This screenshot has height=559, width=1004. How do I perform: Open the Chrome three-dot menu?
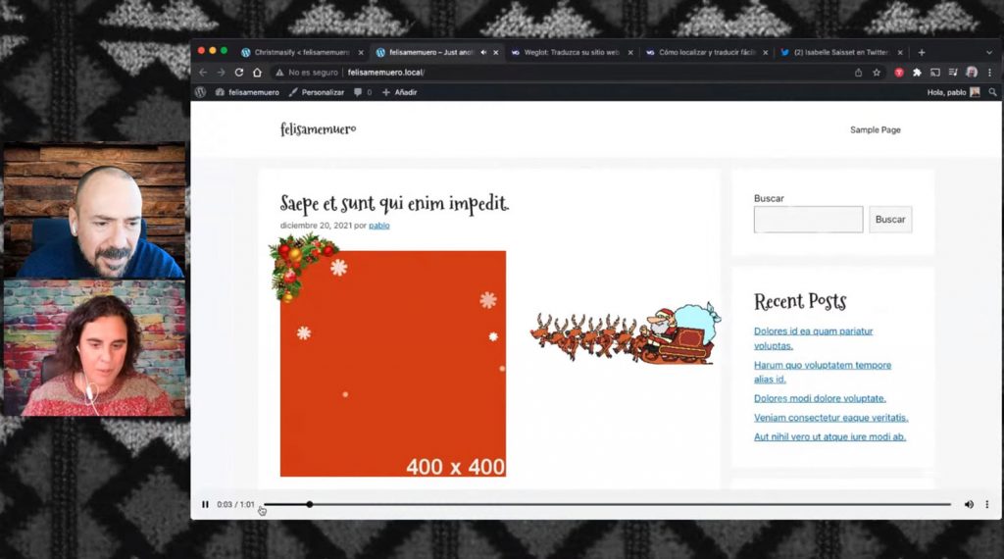tap(989, 73)
